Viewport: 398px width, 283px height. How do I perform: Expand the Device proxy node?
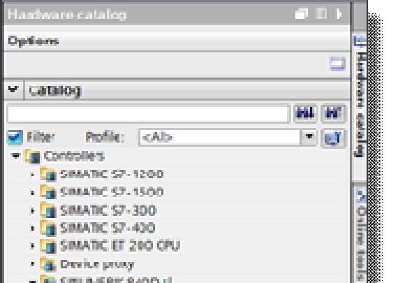32,264
